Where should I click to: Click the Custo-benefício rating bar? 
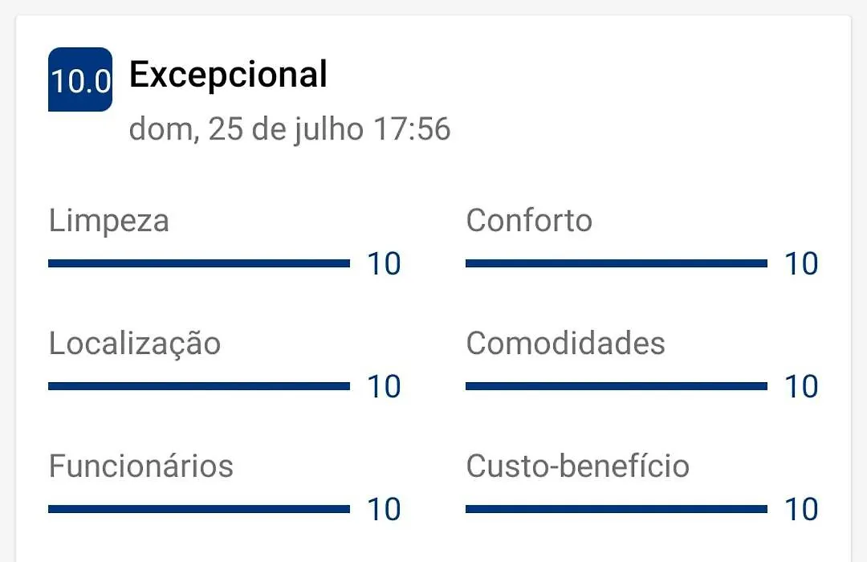(x=617, y=509)
